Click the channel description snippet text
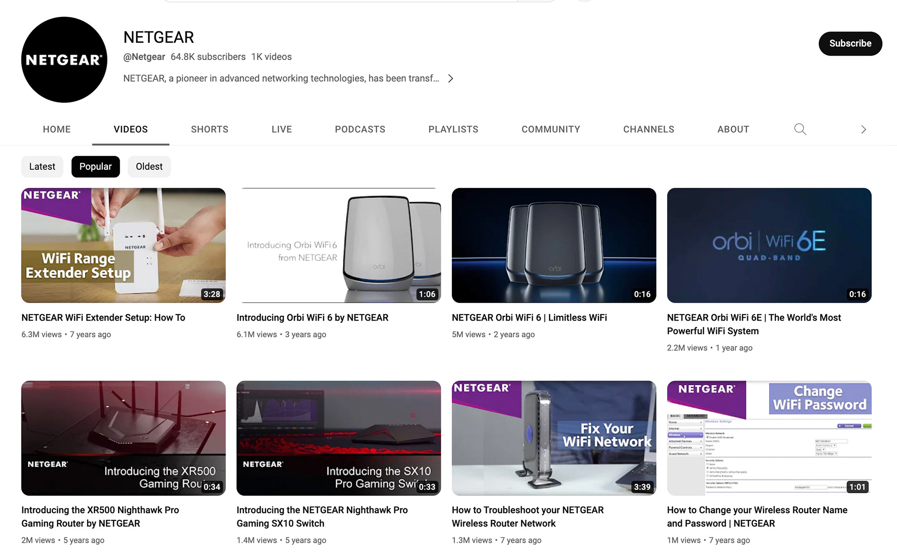This screenshot has height=559, width=897. [281, 78]
